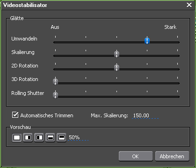Confirm with the OK button
The width and height of the screenshot is (196, 168).
(136, 156)
